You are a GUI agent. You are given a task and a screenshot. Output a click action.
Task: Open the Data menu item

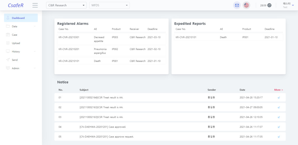pyautogui.click(x=21, y=26)
